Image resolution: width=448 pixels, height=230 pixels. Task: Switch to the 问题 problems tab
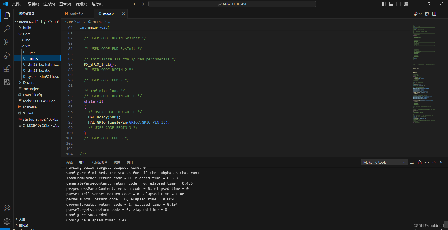point(70,162)
